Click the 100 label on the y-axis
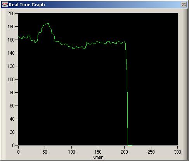 pyautogui.click(x=11, y=80)
